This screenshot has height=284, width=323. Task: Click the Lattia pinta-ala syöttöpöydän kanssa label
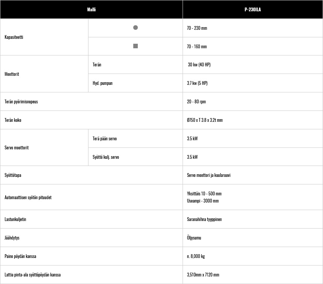coord(32,275)
